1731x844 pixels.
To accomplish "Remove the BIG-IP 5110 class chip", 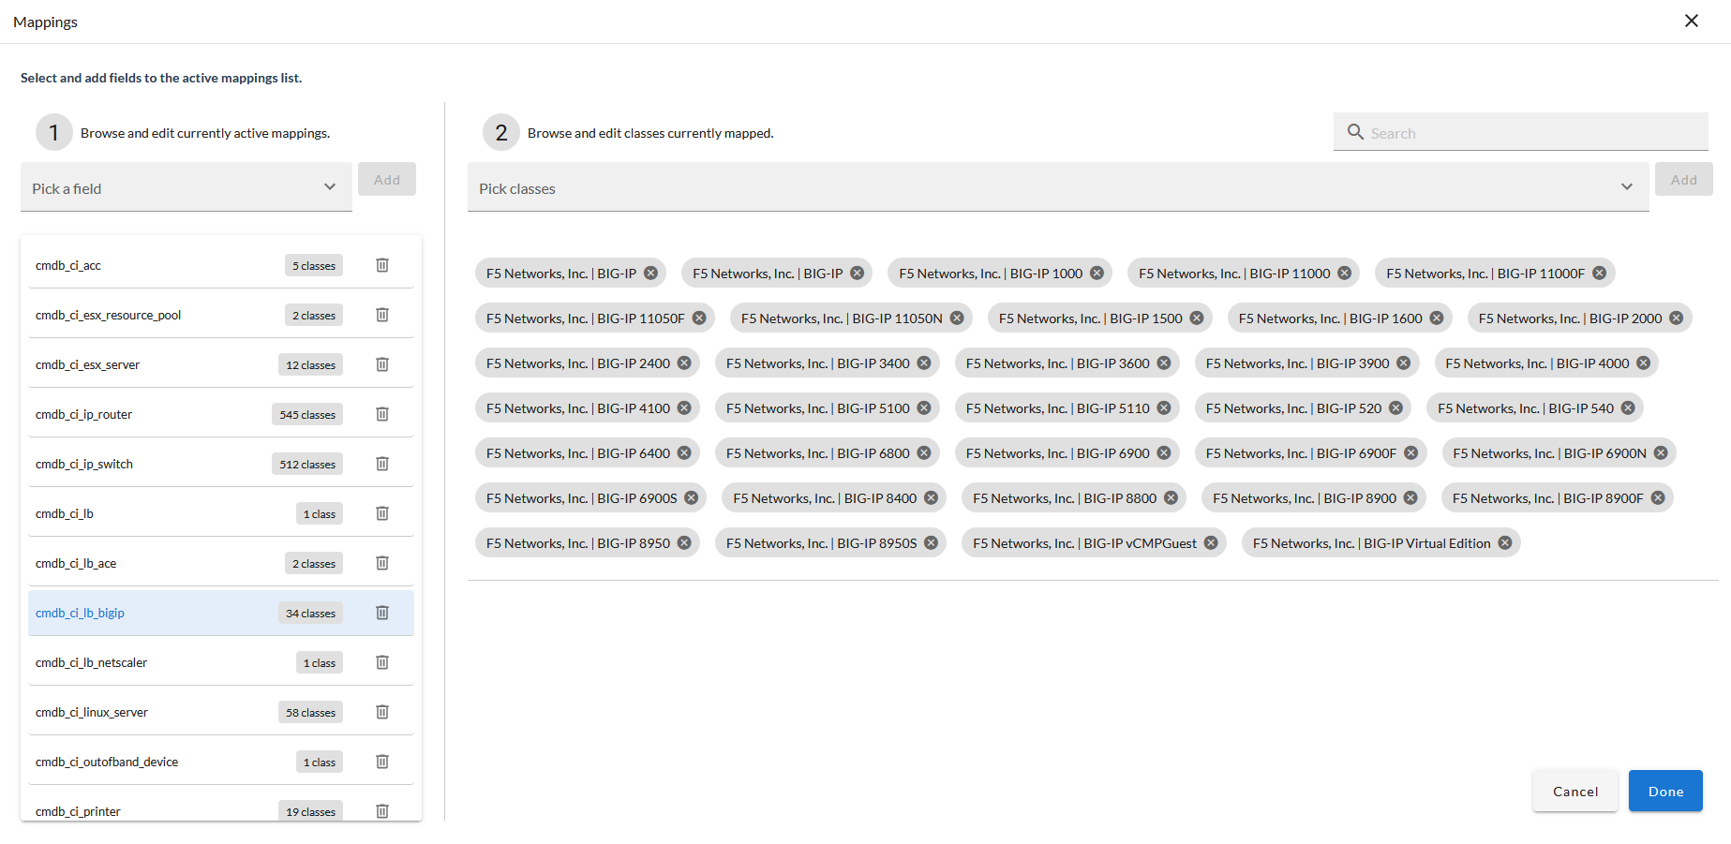I will (x=1163, y=408).
